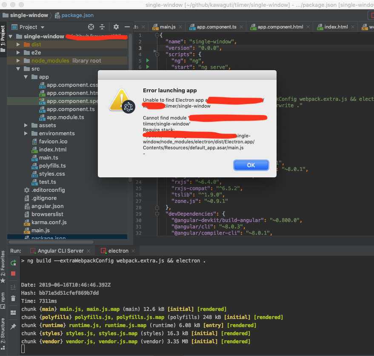Screen dimensions: 374x356
Task: Expand the e2e folder
Action: 18,52
